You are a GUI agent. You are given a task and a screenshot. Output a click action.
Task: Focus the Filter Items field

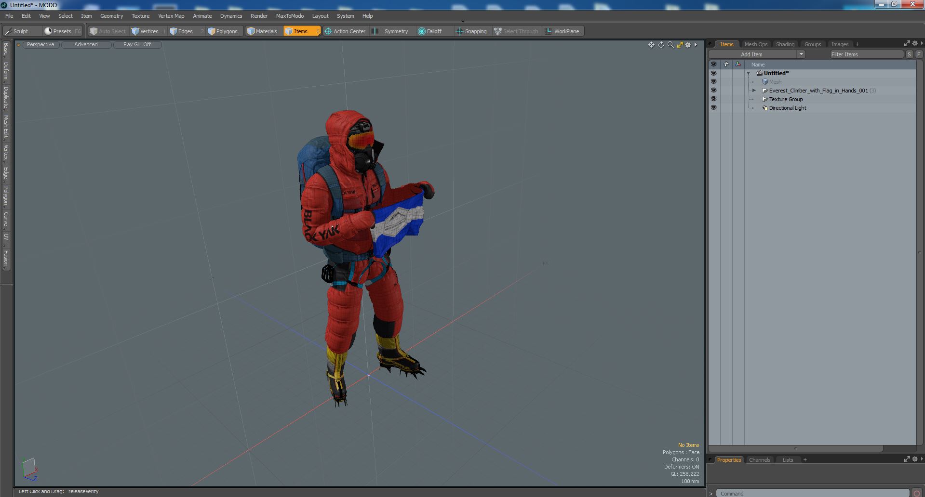pyautogui.click(x=866, y=54)
